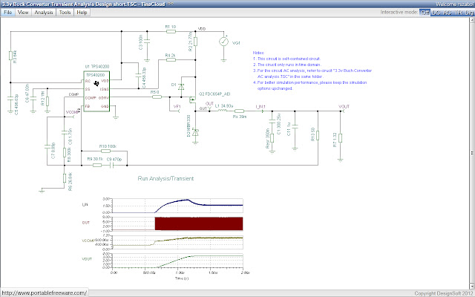The height and width of the screenshot is (297, 475).
Task: Switch interactive mode to DC
Action: [436, 13]
